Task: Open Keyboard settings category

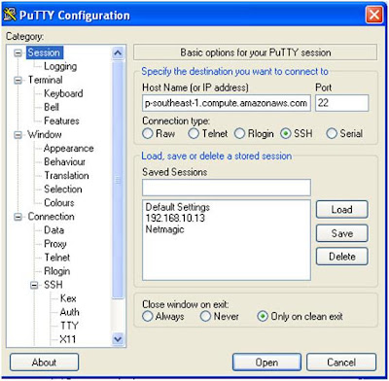Action: tap(63, 93)
